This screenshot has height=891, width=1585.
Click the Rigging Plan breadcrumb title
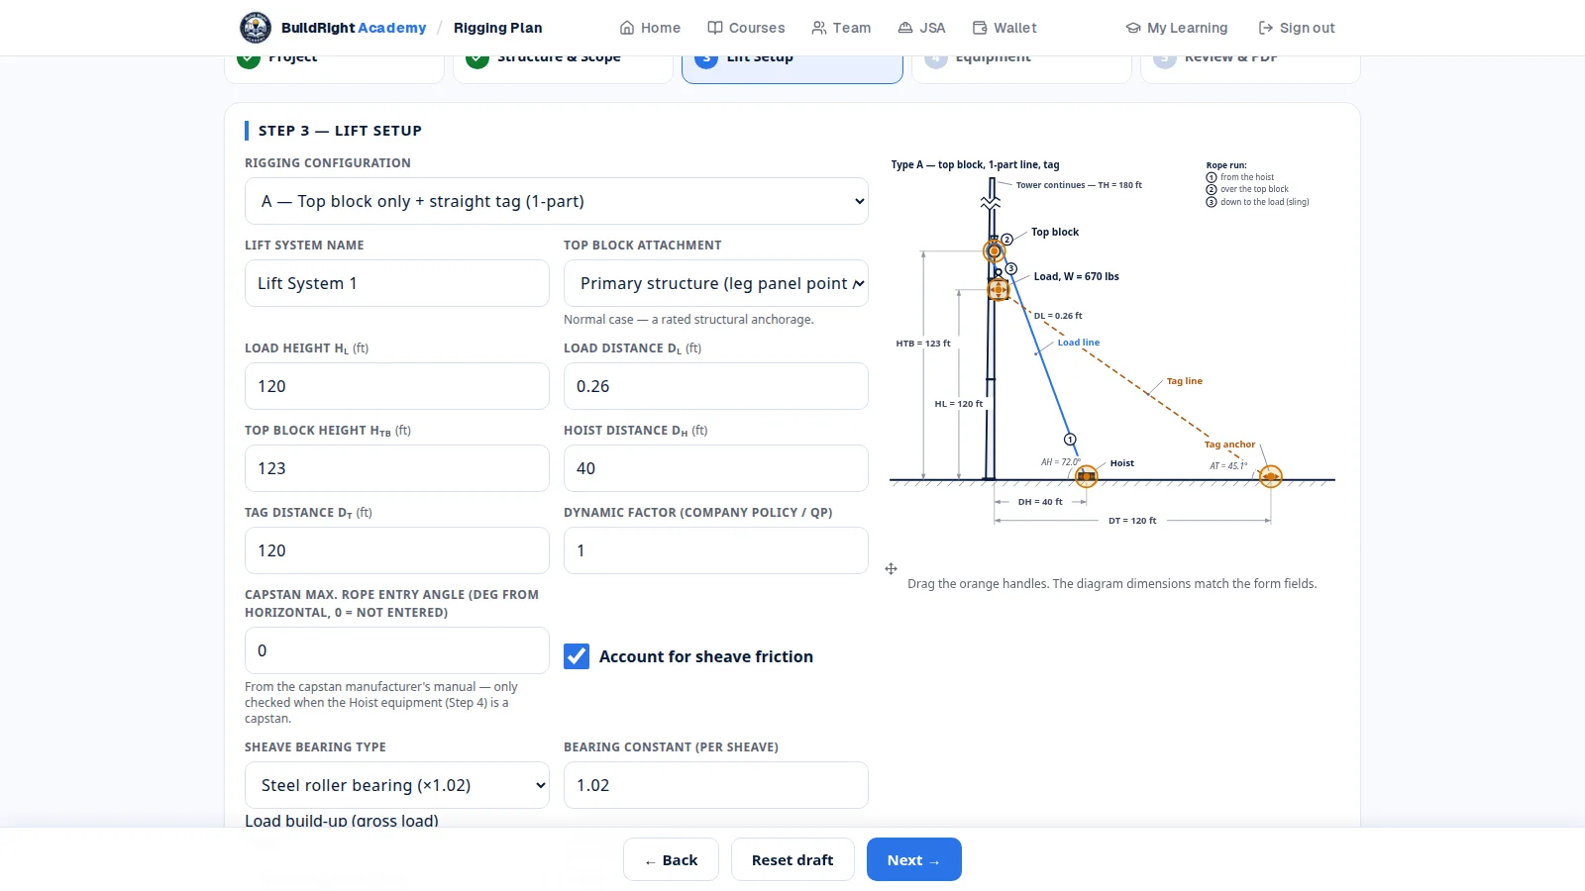[x=498, y=28]
